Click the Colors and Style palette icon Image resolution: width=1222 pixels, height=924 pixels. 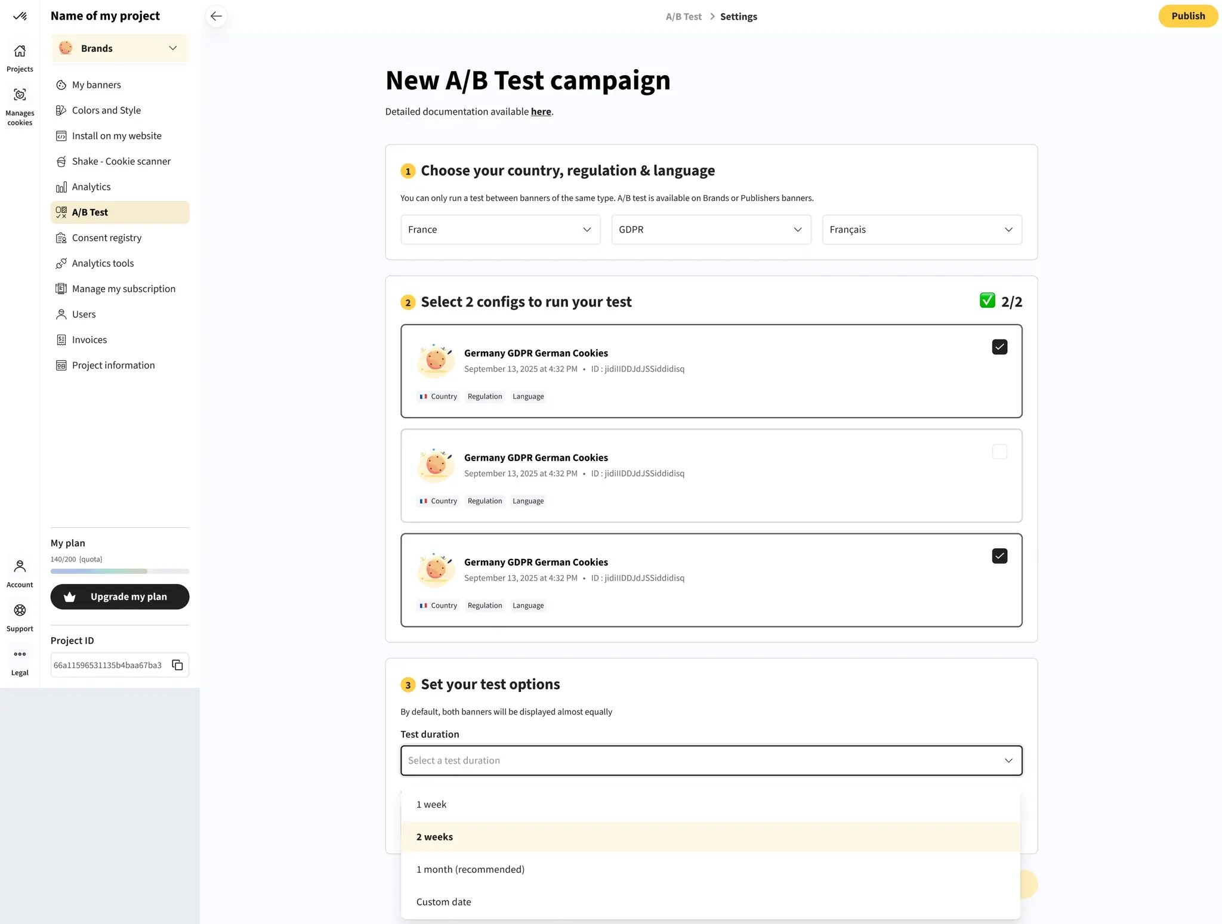point(61,110)
